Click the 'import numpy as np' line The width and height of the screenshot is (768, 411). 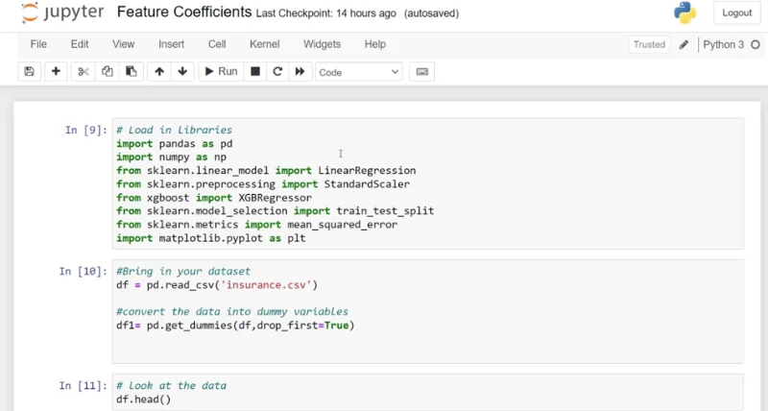point(171,157)
